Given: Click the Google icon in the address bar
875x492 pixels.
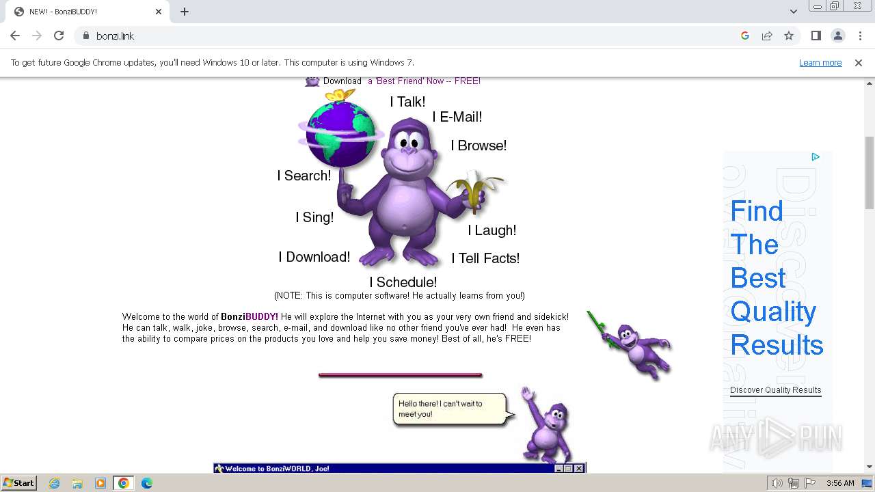Looking at the screenshot, I should point(745,36).
